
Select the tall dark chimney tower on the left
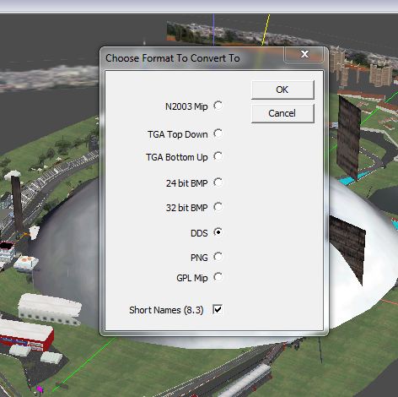(17, 206)
